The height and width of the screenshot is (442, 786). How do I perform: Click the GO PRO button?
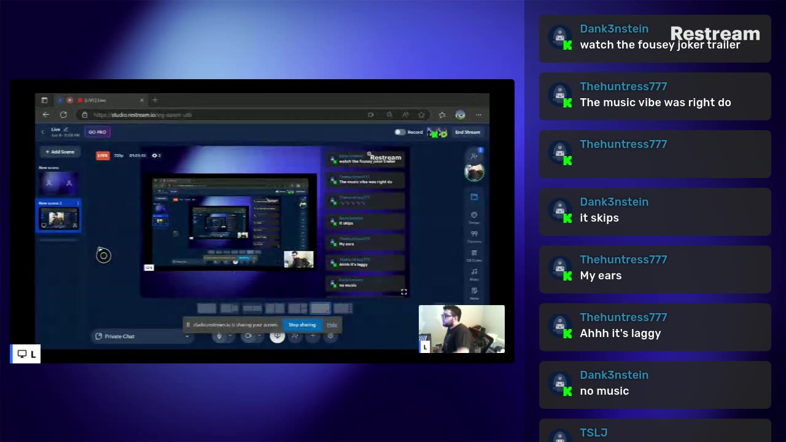(x=97, y=132)
